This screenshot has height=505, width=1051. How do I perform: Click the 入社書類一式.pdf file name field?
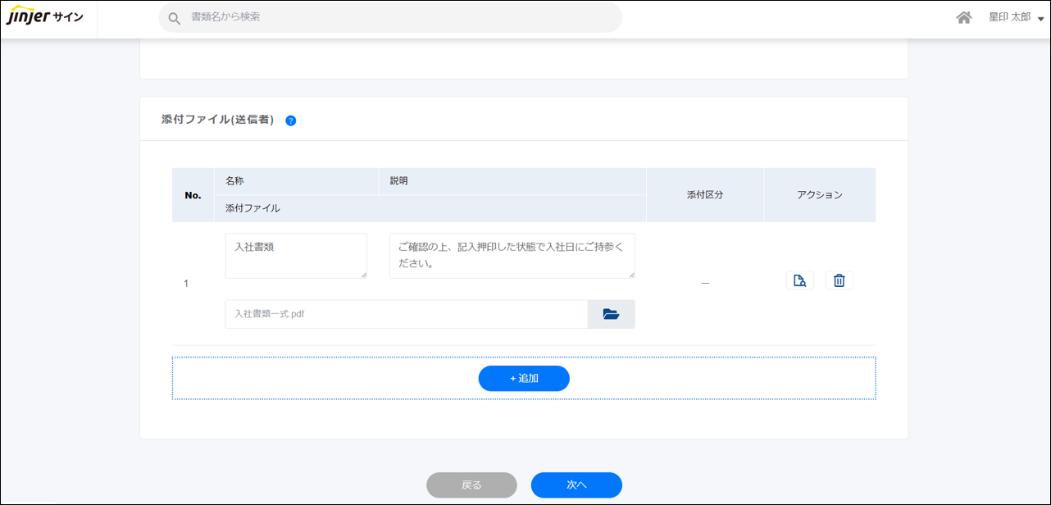pos(406,314)
